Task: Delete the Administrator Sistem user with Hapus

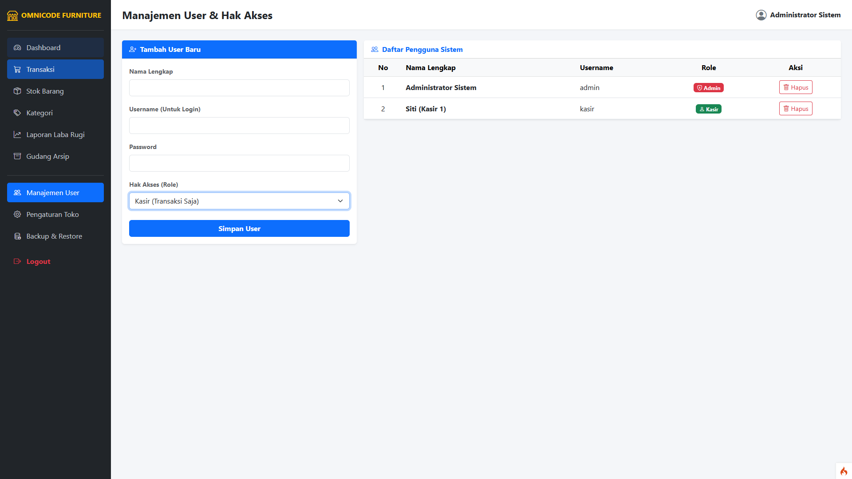Action: point(795,87)
